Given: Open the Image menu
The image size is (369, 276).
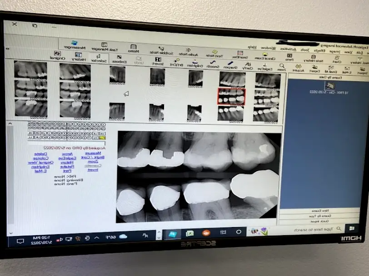Looking at the screenshot, I should pos(334,51).
